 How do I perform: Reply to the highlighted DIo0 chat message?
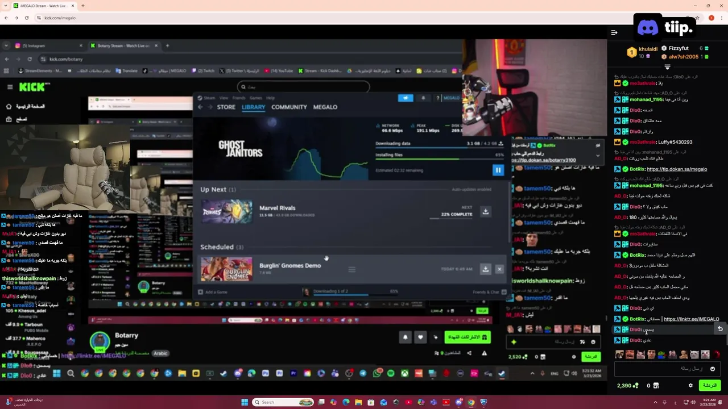(720, 329)
